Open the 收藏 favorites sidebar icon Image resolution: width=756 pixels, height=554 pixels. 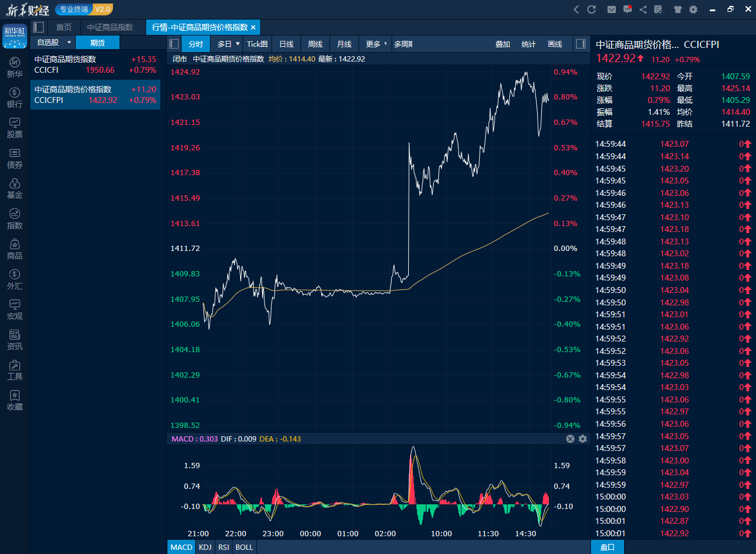[x=15, y=400]
